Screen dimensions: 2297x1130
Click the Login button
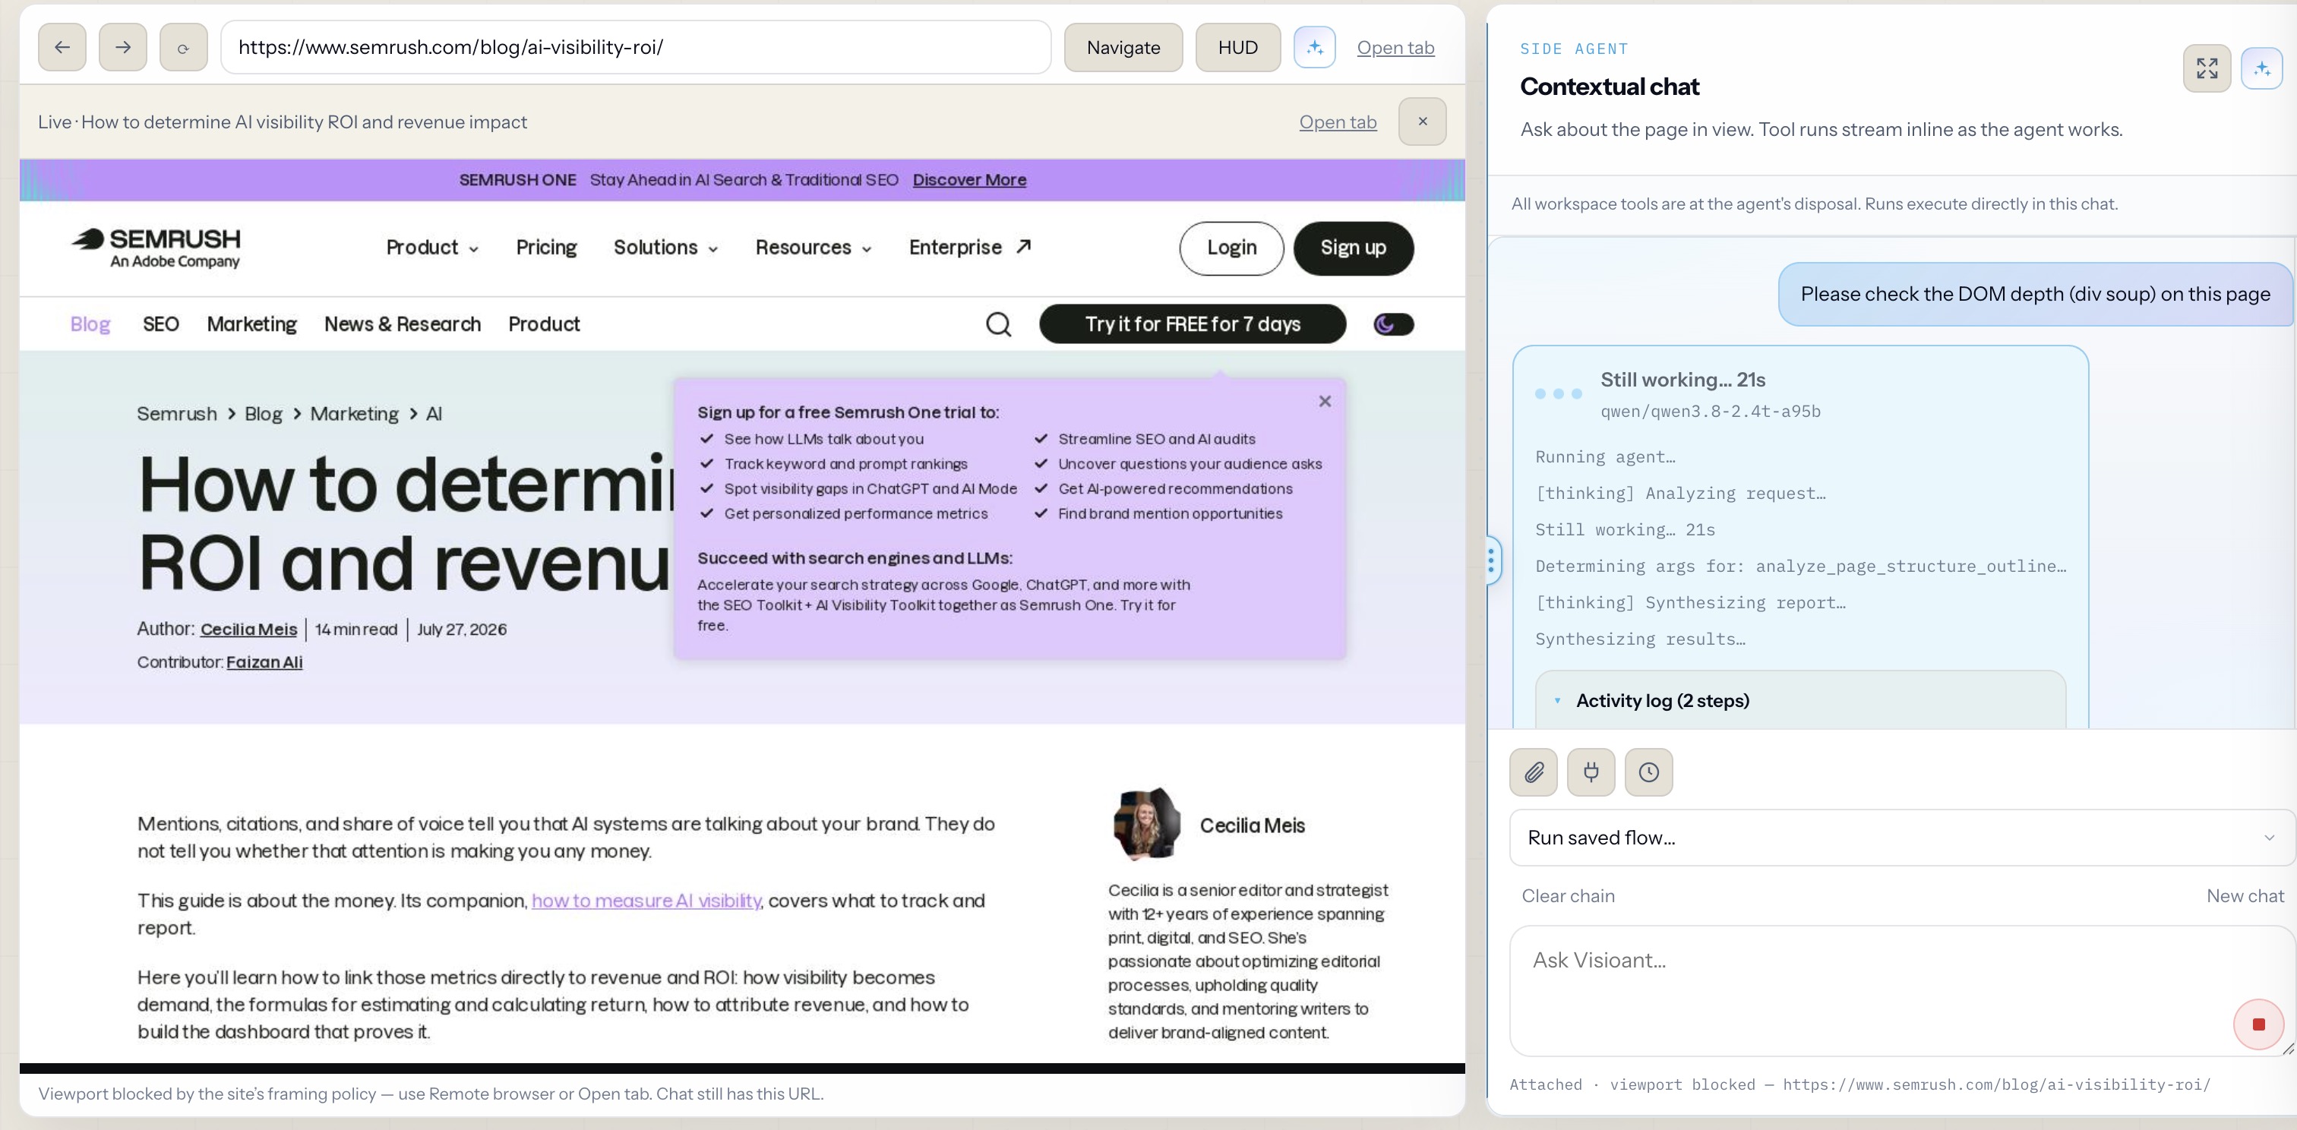(x=1231, y=248)
